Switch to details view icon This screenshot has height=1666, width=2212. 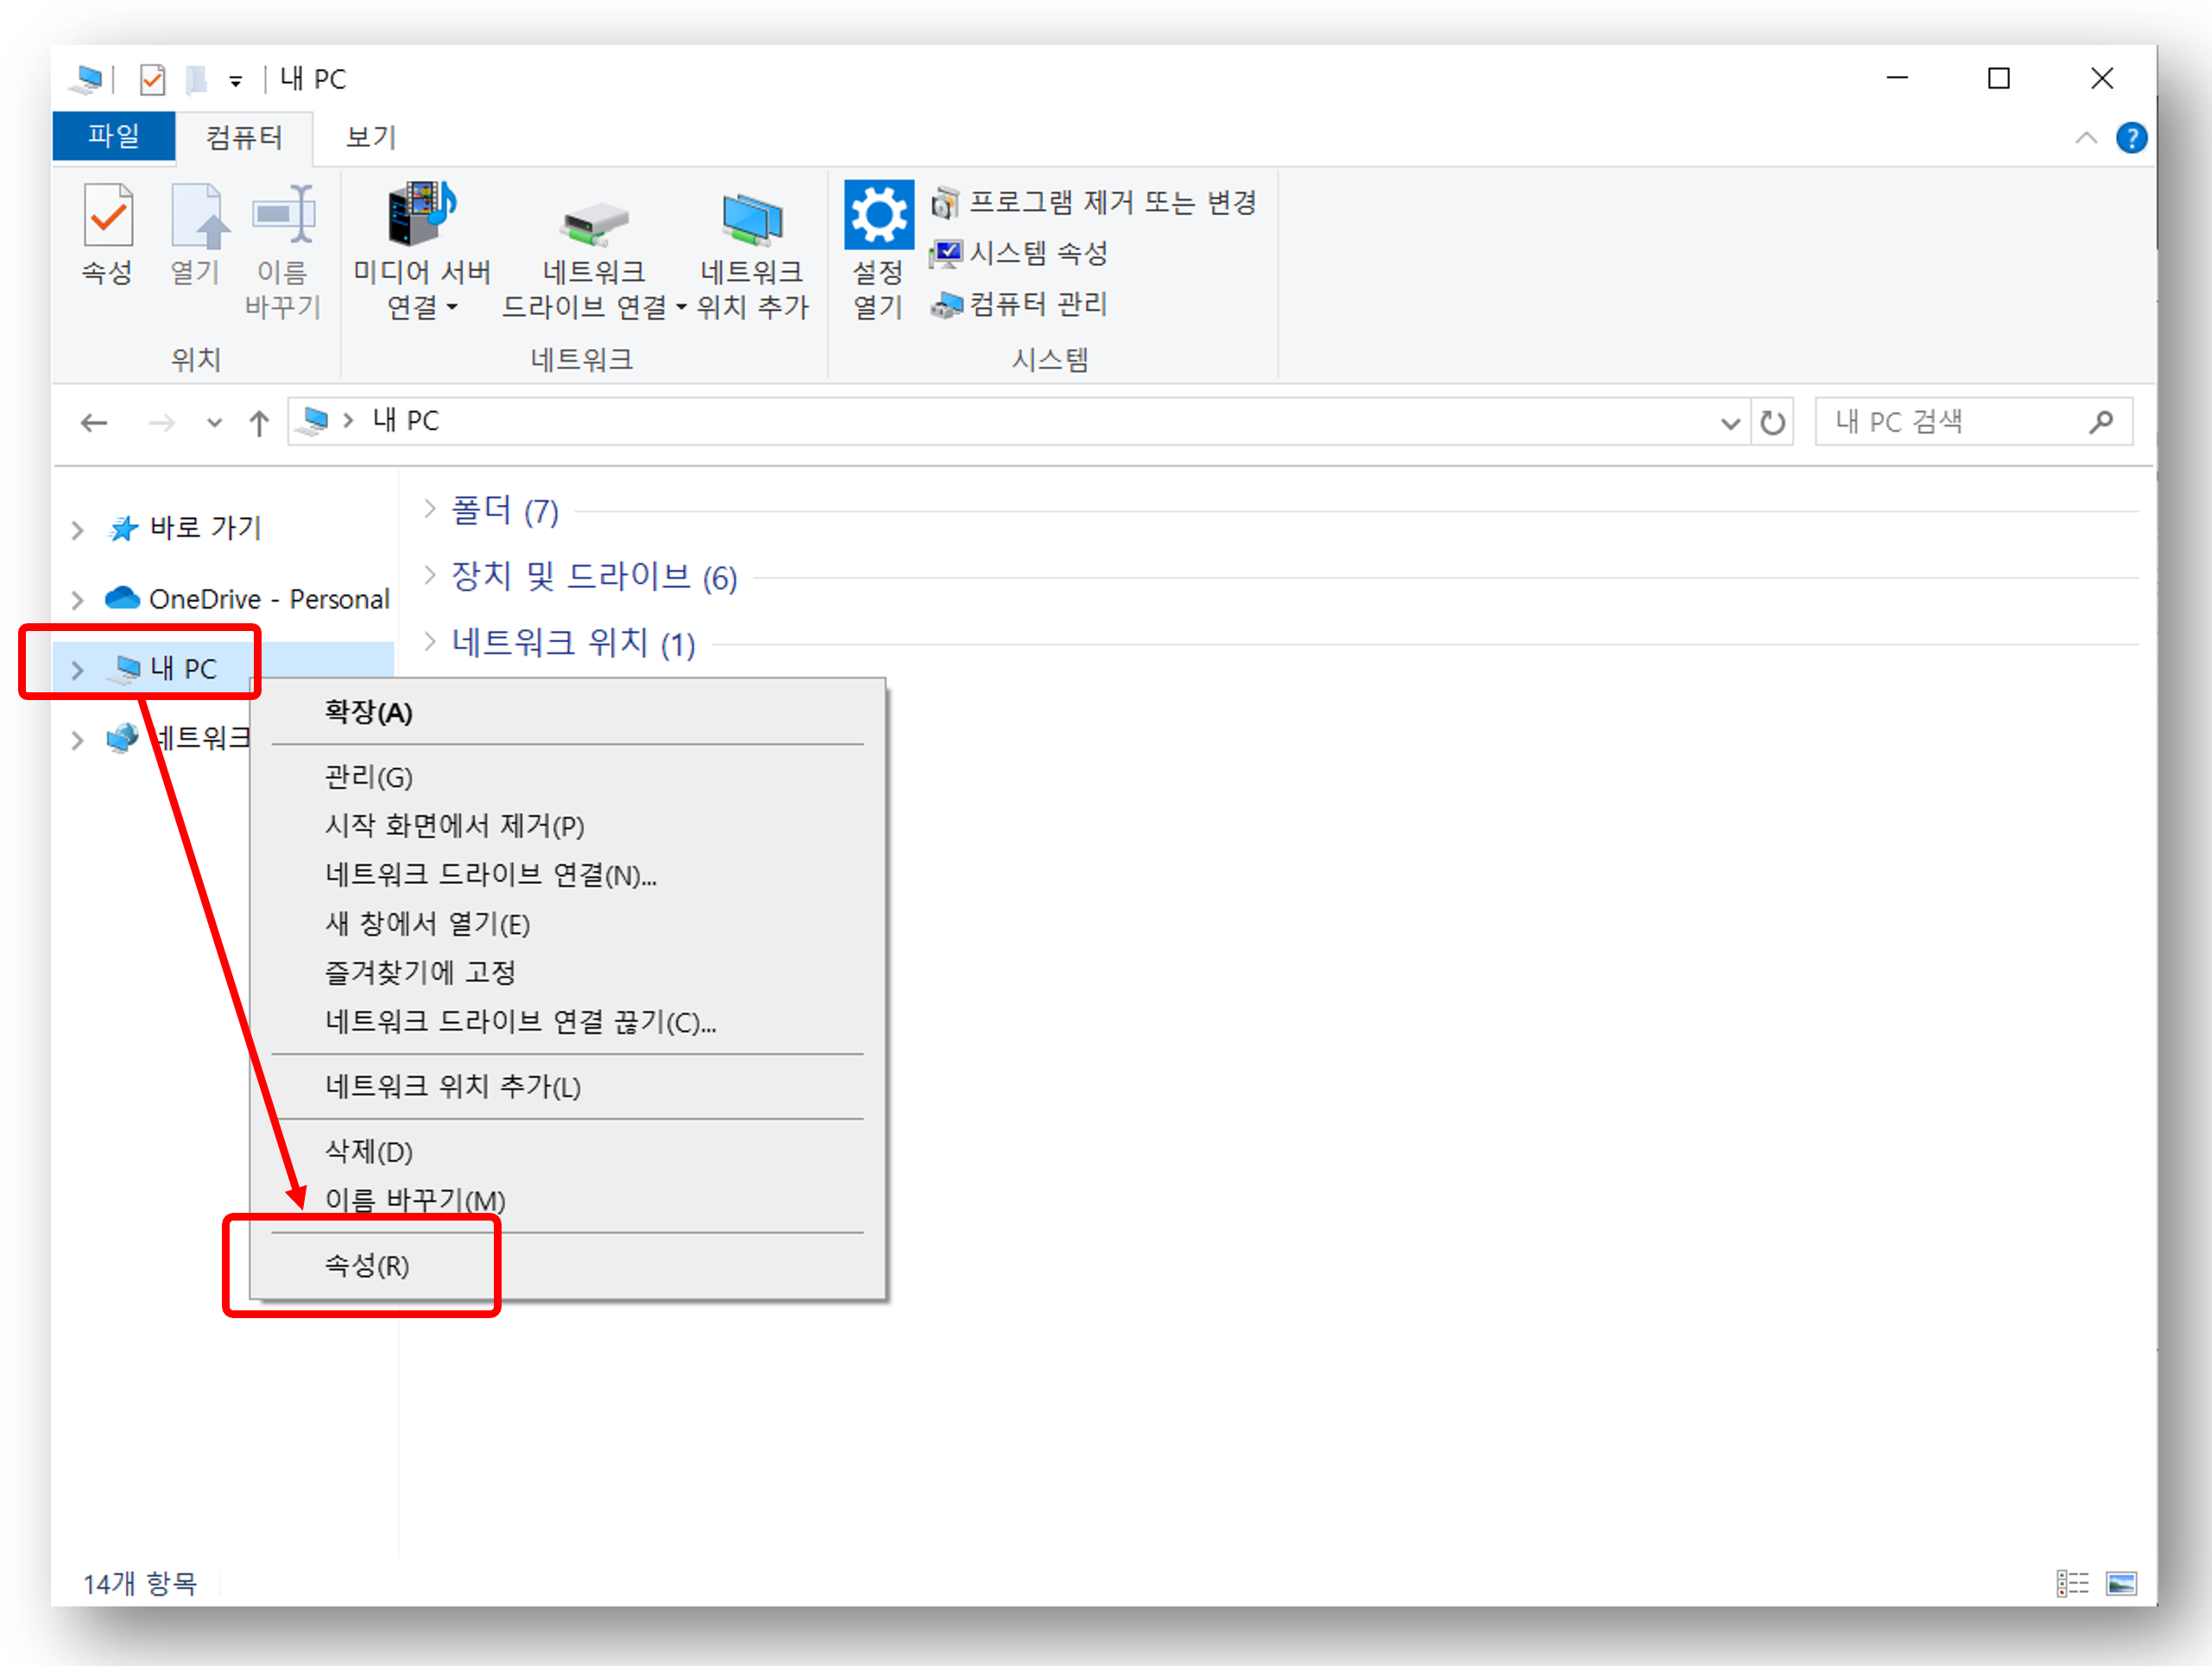[2072, 1584]
